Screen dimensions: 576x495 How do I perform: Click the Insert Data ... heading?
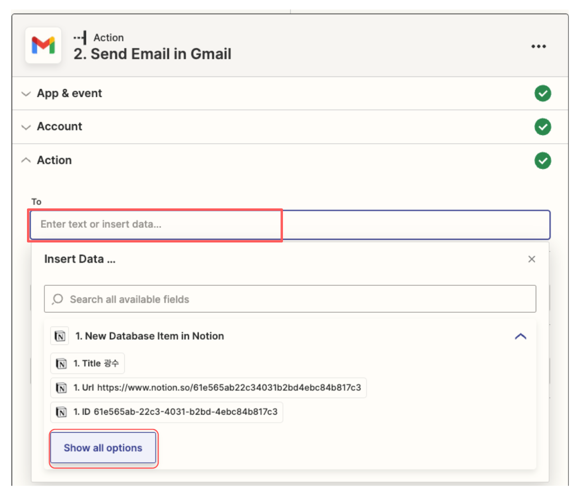coord(80,259)
